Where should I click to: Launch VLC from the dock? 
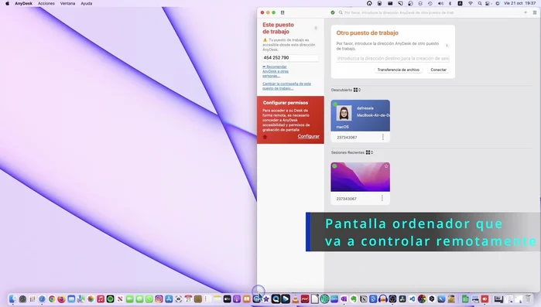pyautogui.click(x=296, y=299)
